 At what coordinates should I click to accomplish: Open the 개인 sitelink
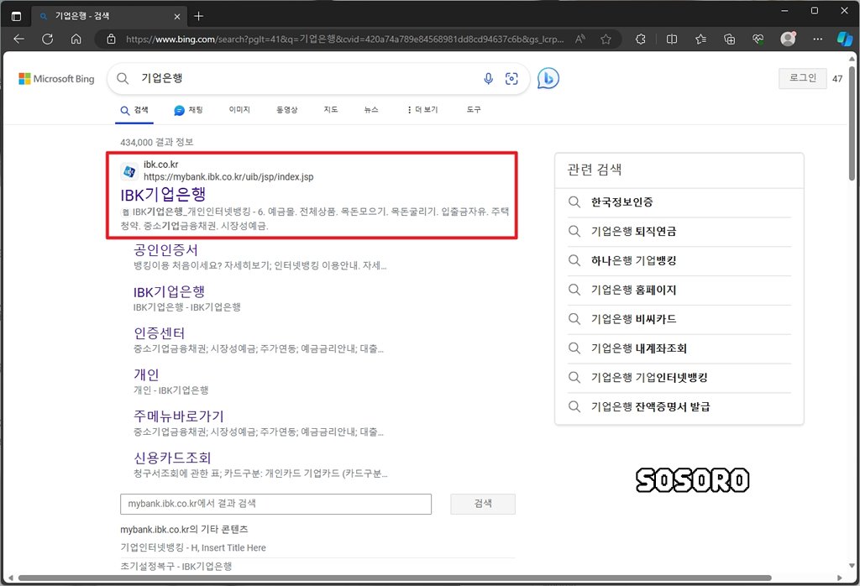(x=146, y=375)
